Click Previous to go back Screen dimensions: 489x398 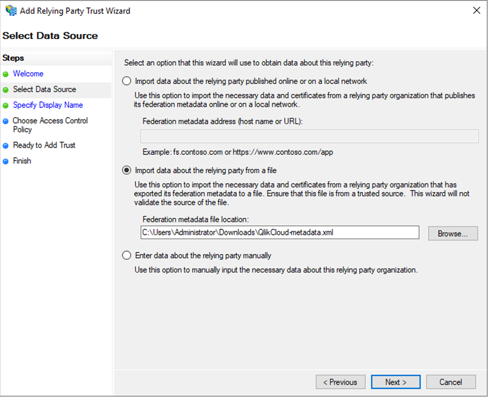340,382
